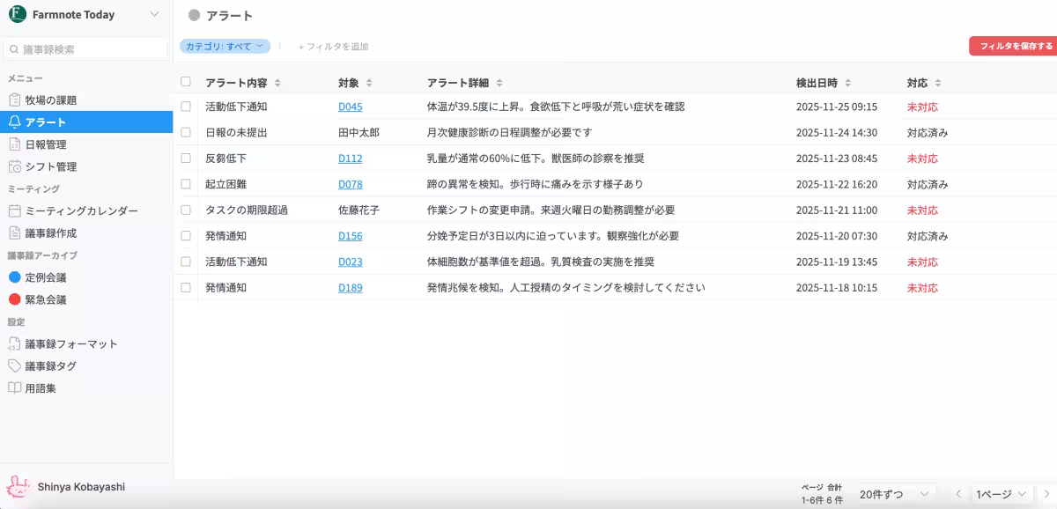Check the checkbox on the D045 活動低下通知 row

(188, 107)
